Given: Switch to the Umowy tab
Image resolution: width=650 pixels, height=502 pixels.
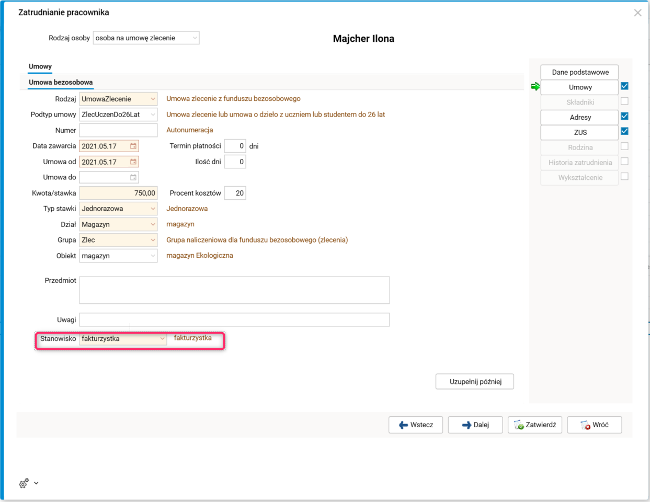Looking at the screenshot, I should point(40,66).
